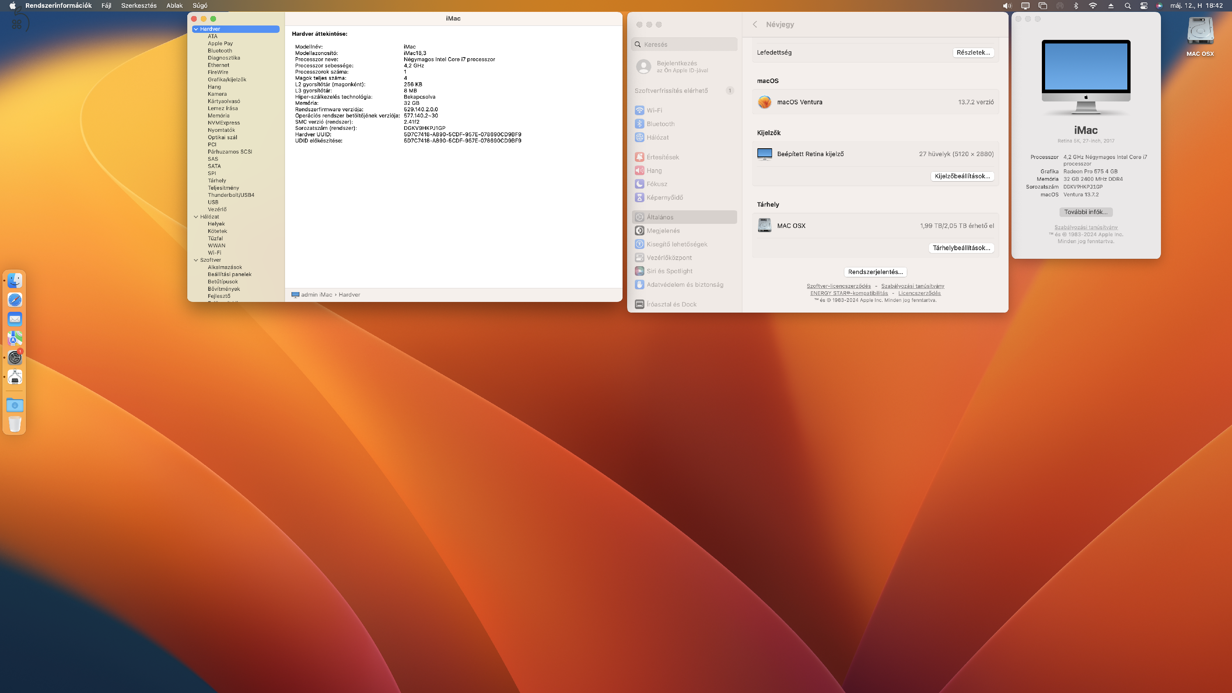
Task: Open the Ablak menu
Action: click(175, 6)
